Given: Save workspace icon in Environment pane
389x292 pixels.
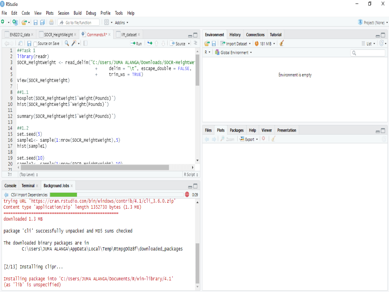Looking at the screenshot, I should click(214, 44).
